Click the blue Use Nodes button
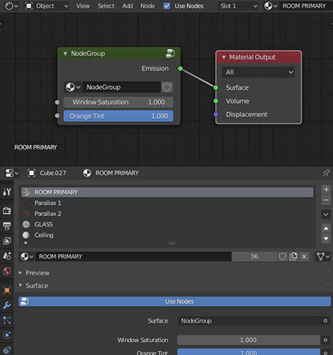Viewport: 333px width, 355px height. click(175, 301)
